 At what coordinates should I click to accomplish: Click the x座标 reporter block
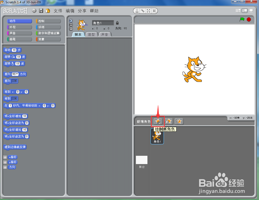click(13, 157)
